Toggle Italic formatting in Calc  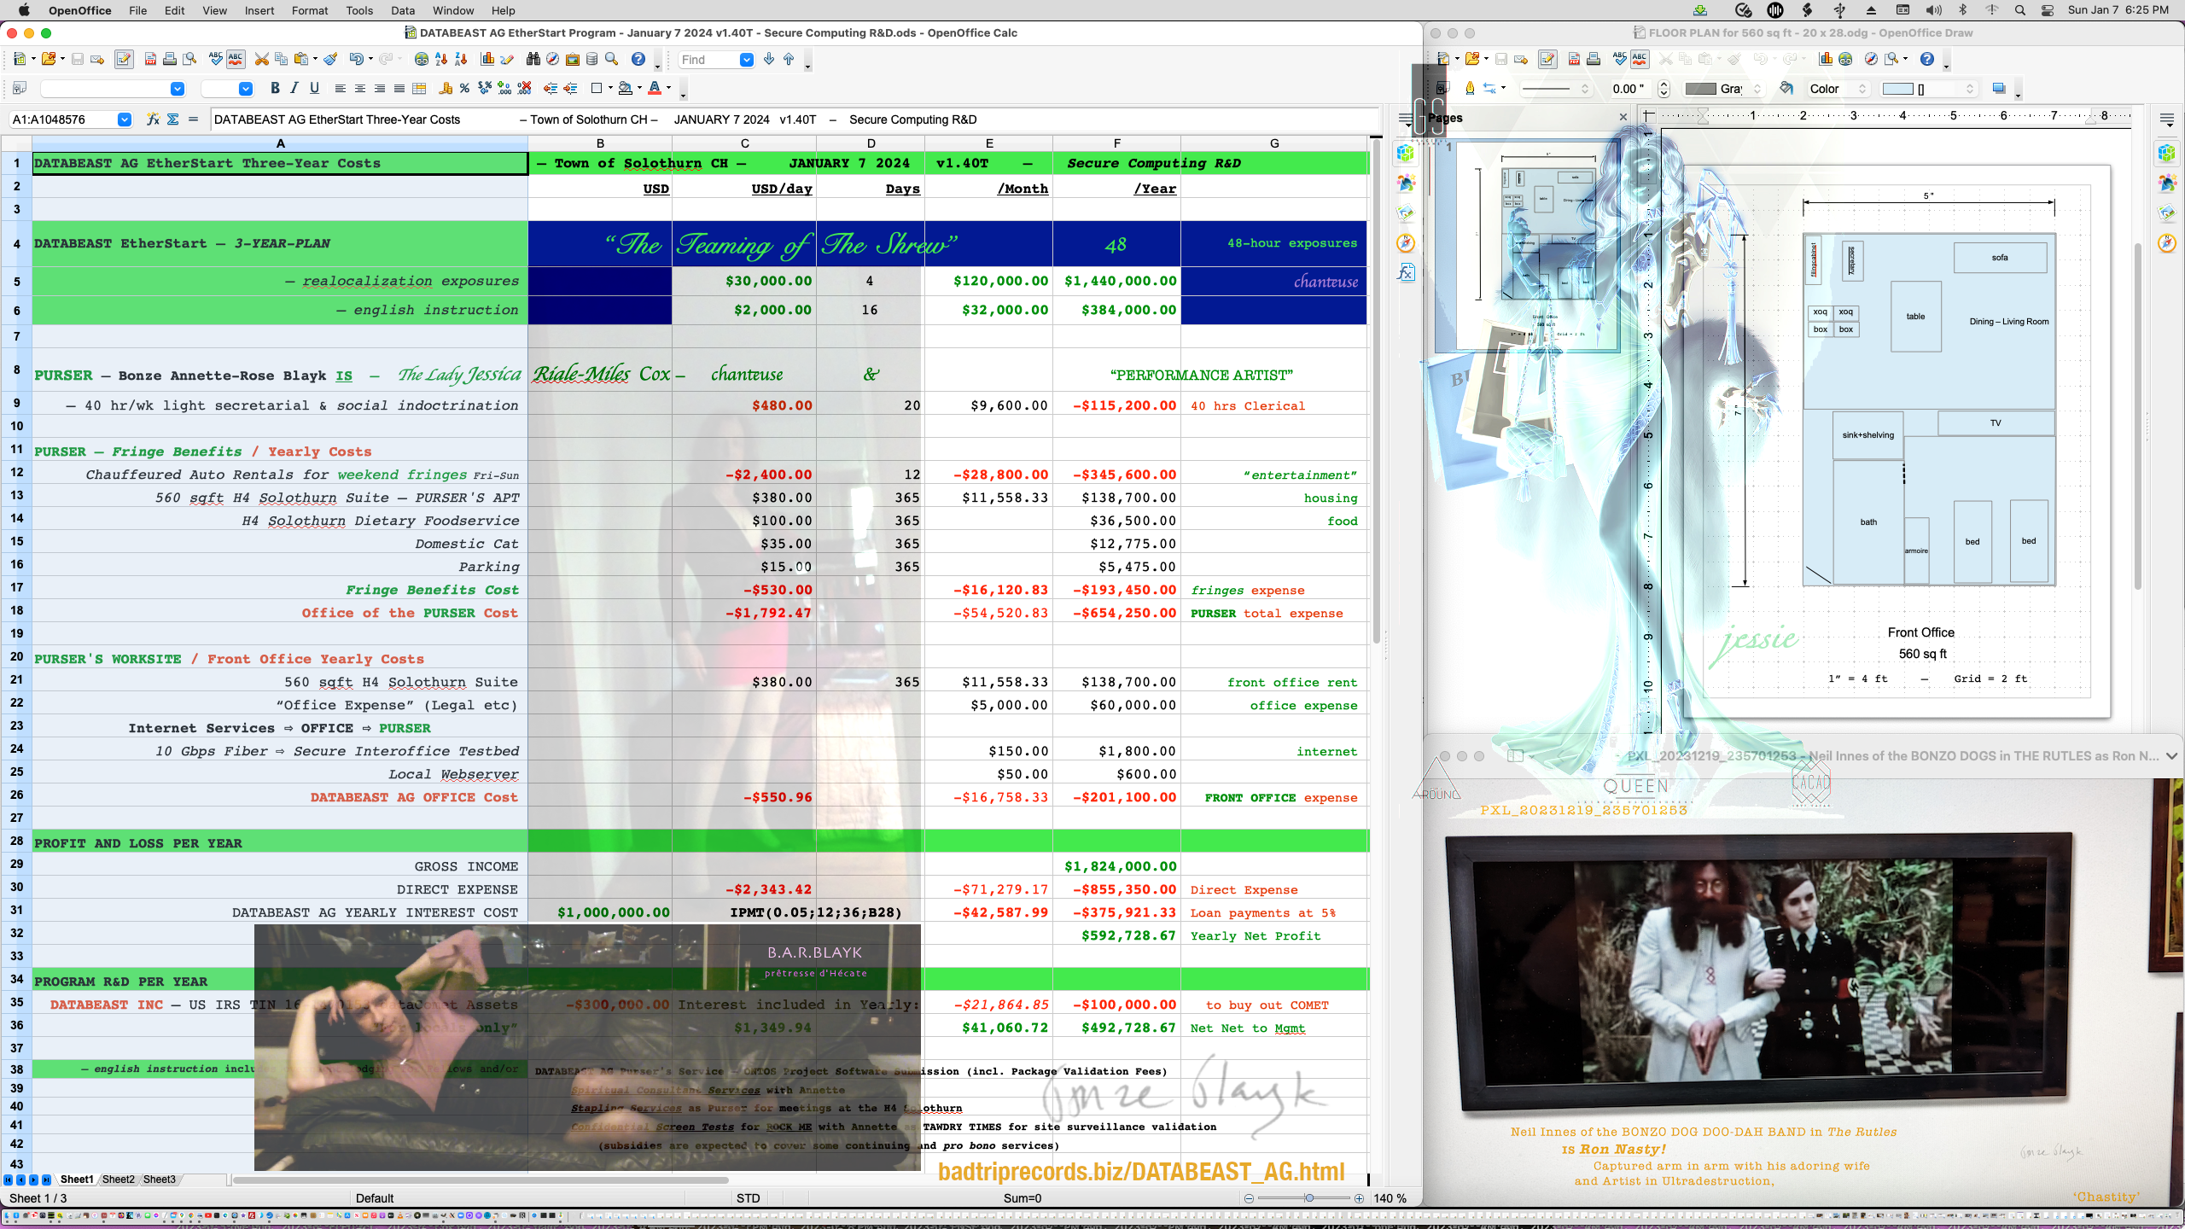(294, 88)
